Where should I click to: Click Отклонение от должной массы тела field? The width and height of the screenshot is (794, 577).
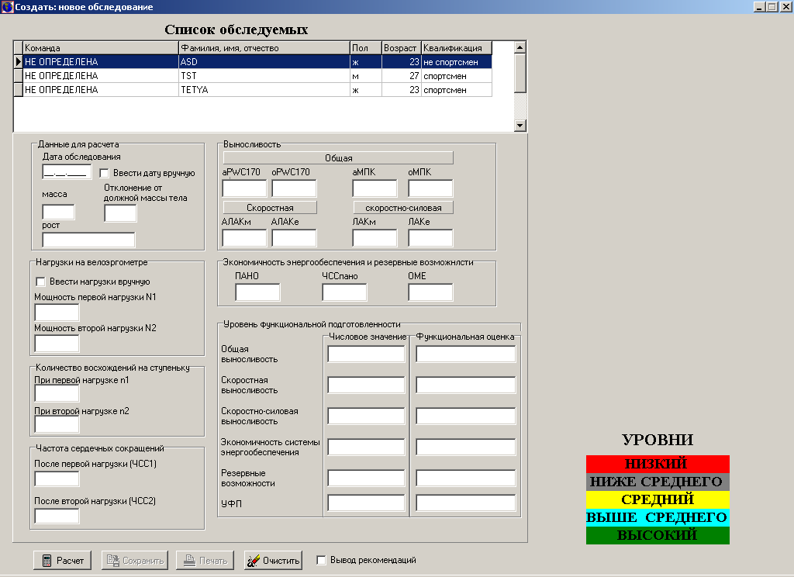(x=120, y=213)
